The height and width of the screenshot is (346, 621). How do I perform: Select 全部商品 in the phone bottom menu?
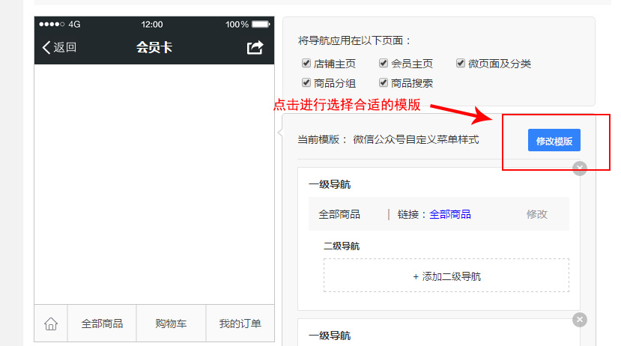click(x=102, y=324)
